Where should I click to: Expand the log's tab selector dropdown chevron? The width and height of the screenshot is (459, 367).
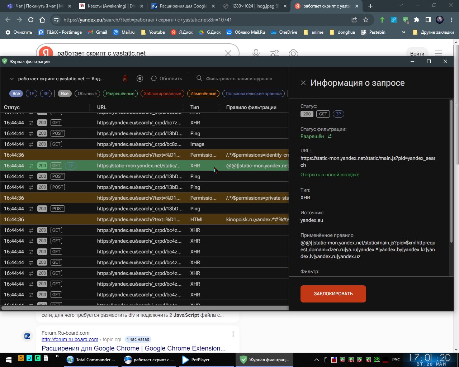[x=11, y=79]
